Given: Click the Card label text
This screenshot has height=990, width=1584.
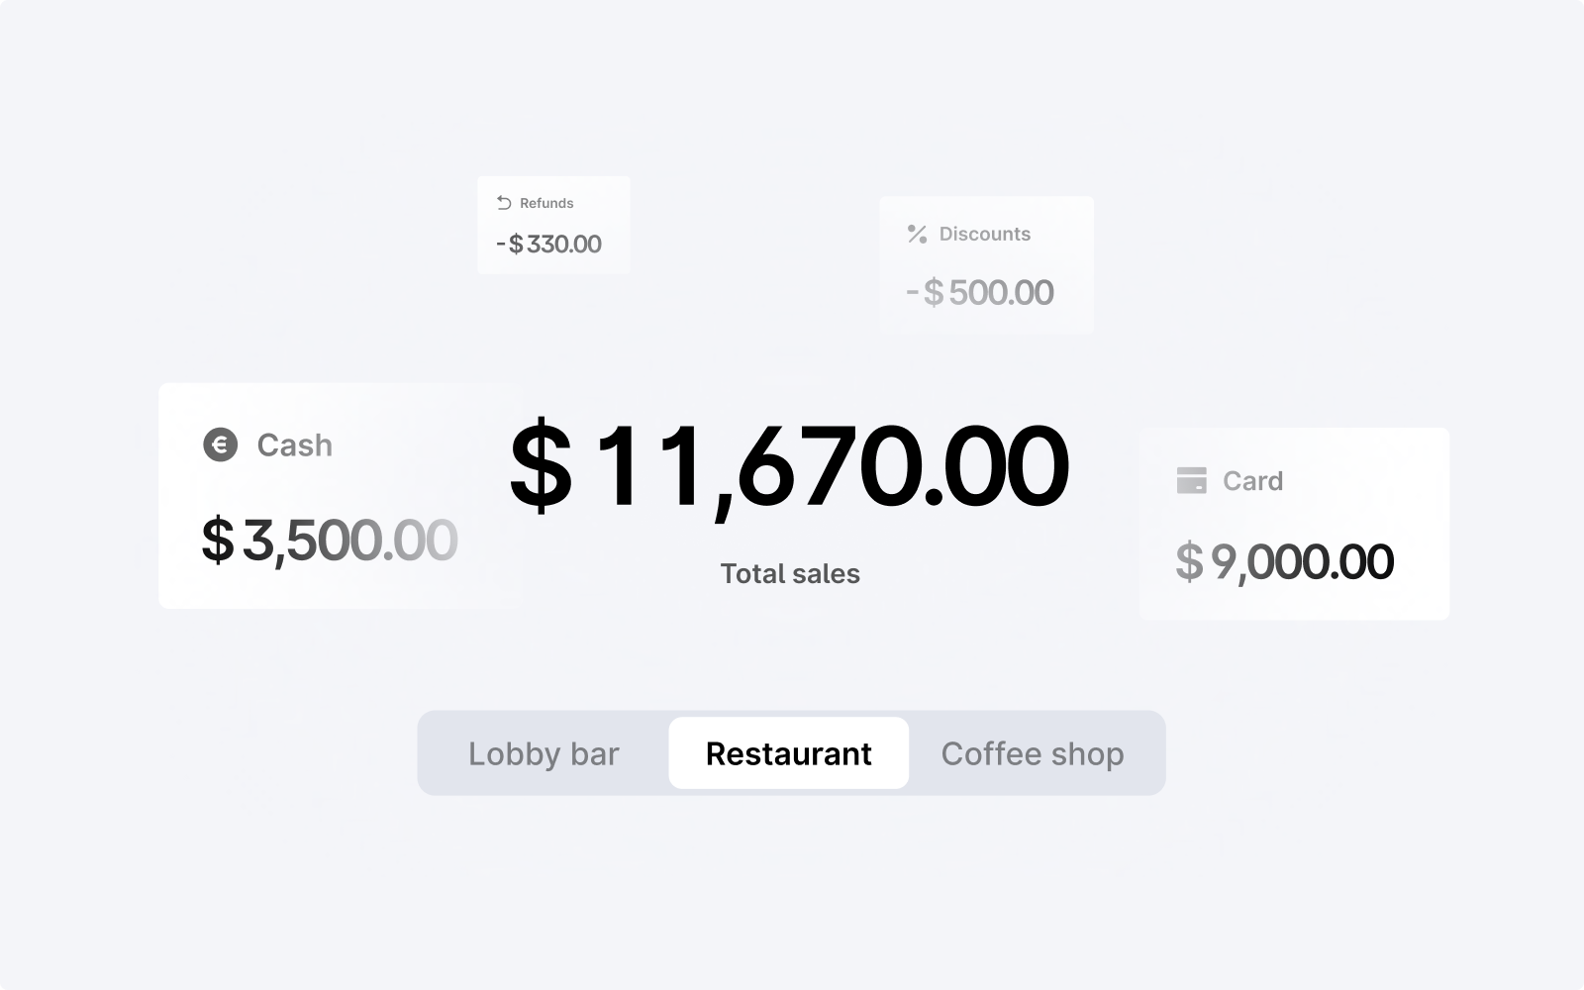Looking at the screenshot, I should click(1252, 481).
